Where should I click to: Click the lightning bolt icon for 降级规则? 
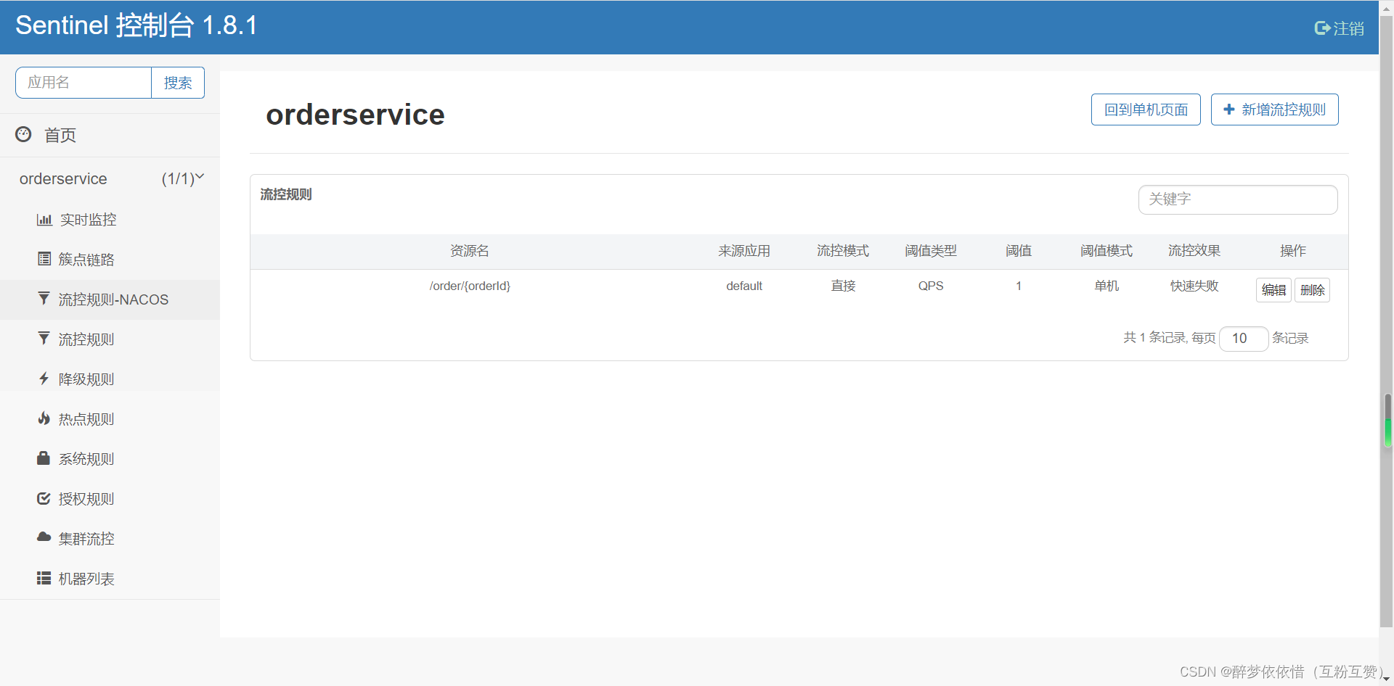tap(44, 379)
